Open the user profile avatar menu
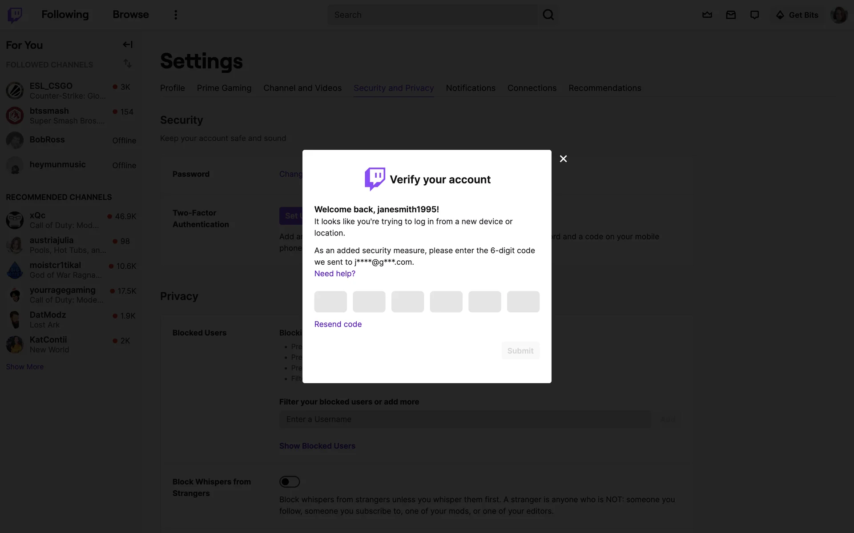854x533 pixels. pyautogui.click(x=839, y=15)
